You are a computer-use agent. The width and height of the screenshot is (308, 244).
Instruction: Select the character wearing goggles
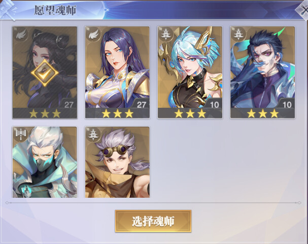(117, 162)
